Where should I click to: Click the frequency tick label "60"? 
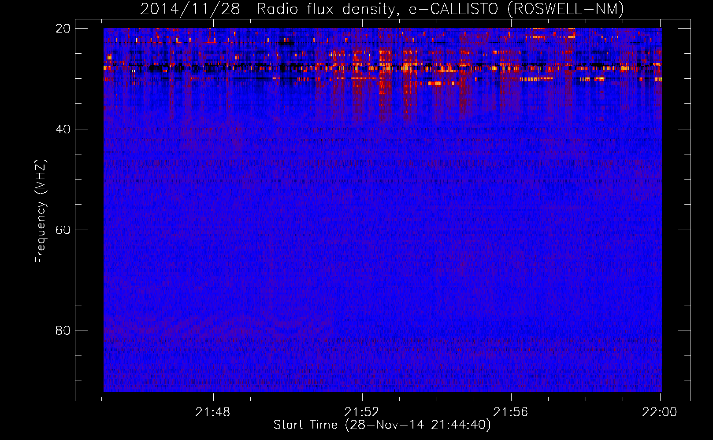point(63,230)
